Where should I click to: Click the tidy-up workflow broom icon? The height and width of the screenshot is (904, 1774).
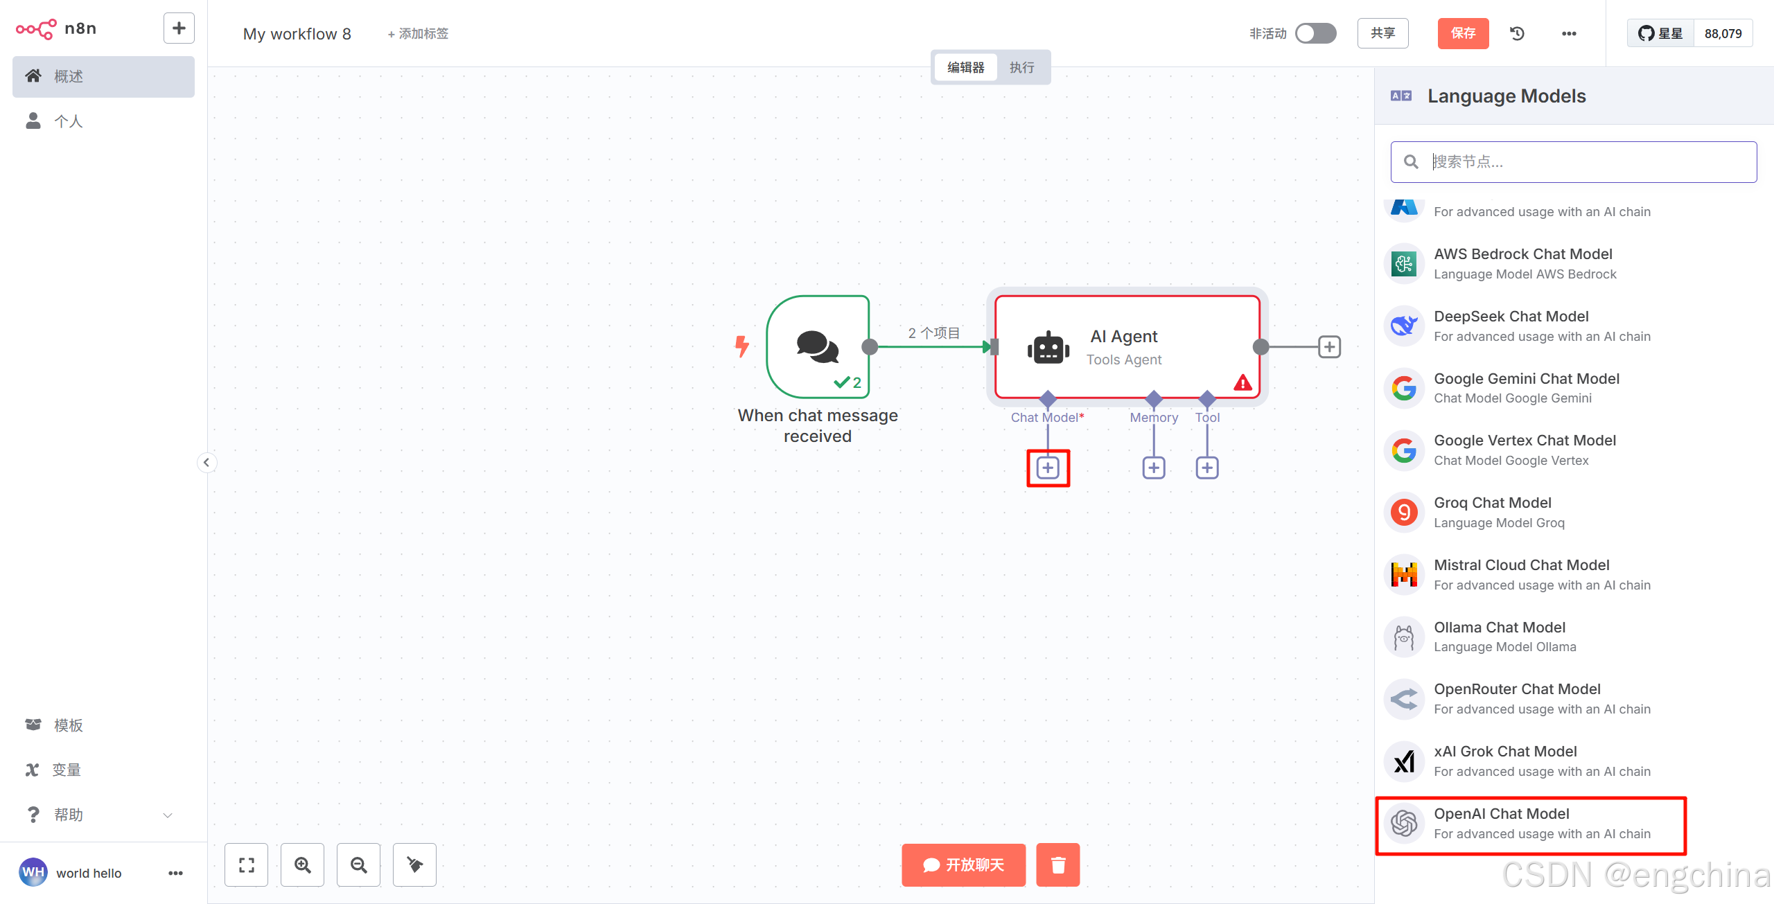coord(414,865)
